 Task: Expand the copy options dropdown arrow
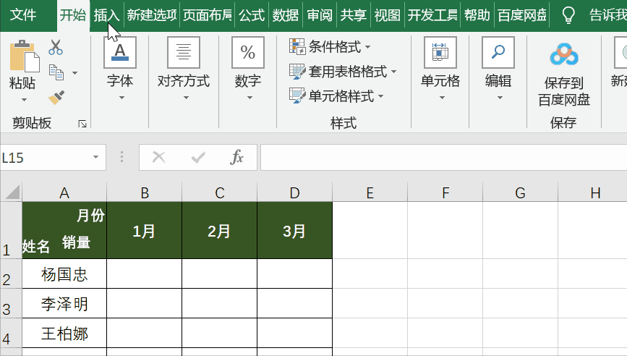(x=74, y=73)
